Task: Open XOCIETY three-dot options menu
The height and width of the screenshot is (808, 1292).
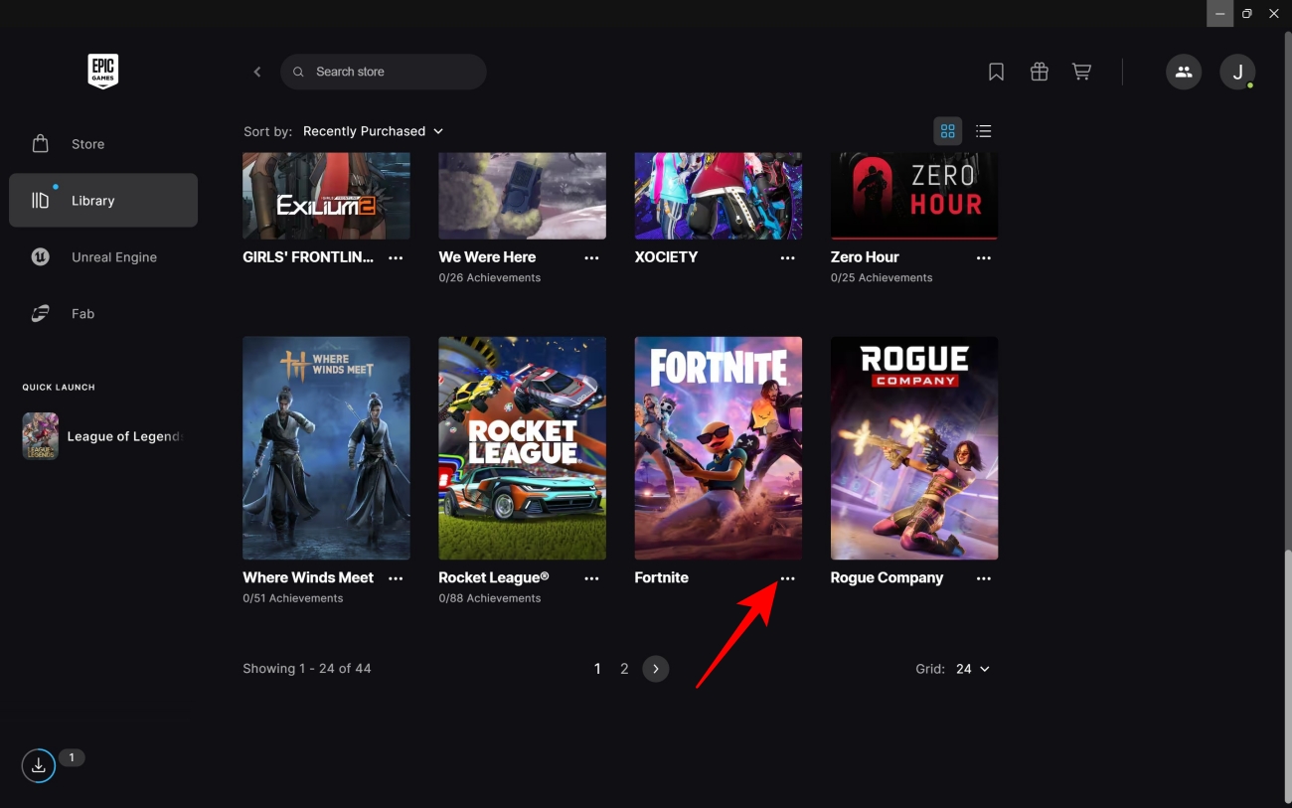Action: click(x=788, y=257)
